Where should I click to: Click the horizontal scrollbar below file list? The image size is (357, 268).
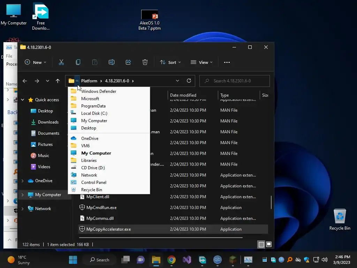161,237
